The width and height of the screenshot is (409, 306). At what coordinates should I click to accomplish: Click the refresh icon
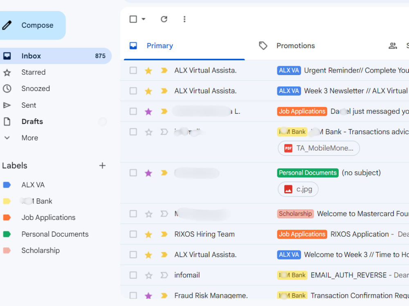164,19
